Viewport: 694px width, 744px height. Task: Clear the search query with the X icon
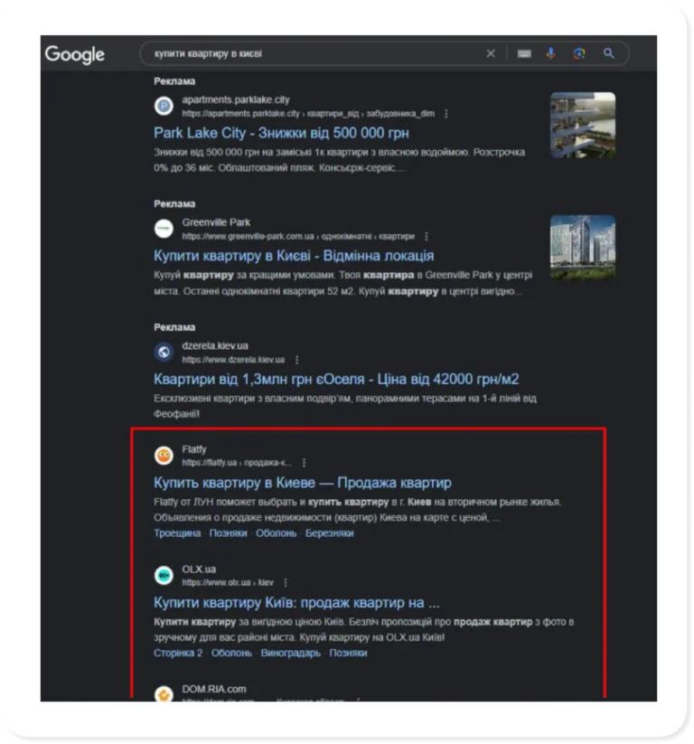click(491, 53)
